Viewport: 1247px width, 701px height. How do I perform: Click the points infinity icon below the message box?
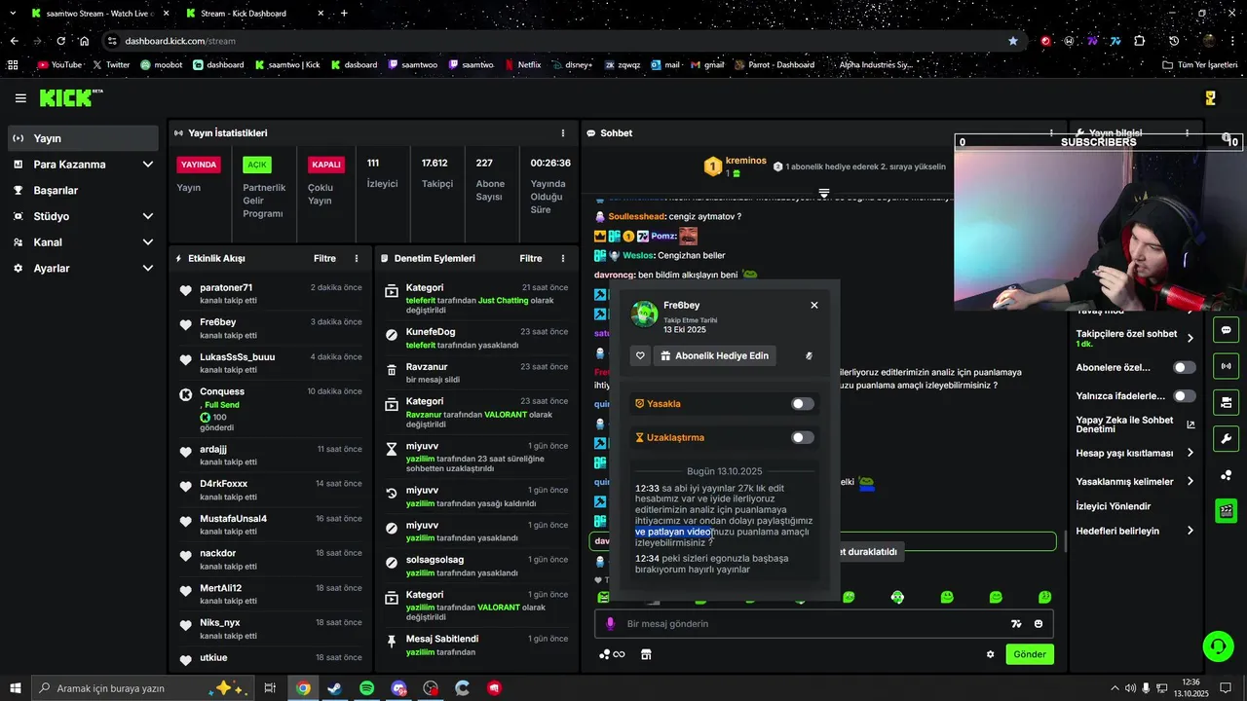pos(612,654)
